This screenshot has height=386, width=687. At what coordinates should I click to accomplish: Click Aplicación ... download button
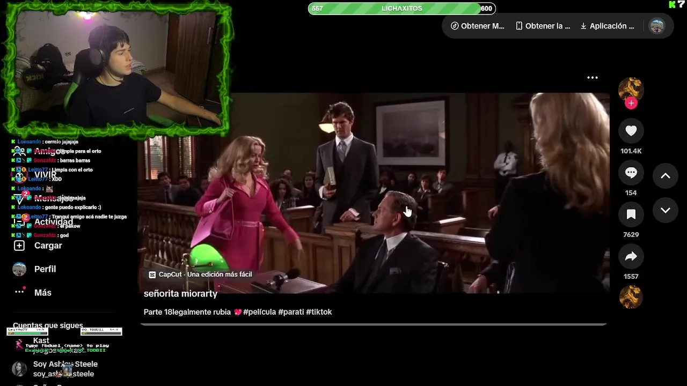(608, 26)
